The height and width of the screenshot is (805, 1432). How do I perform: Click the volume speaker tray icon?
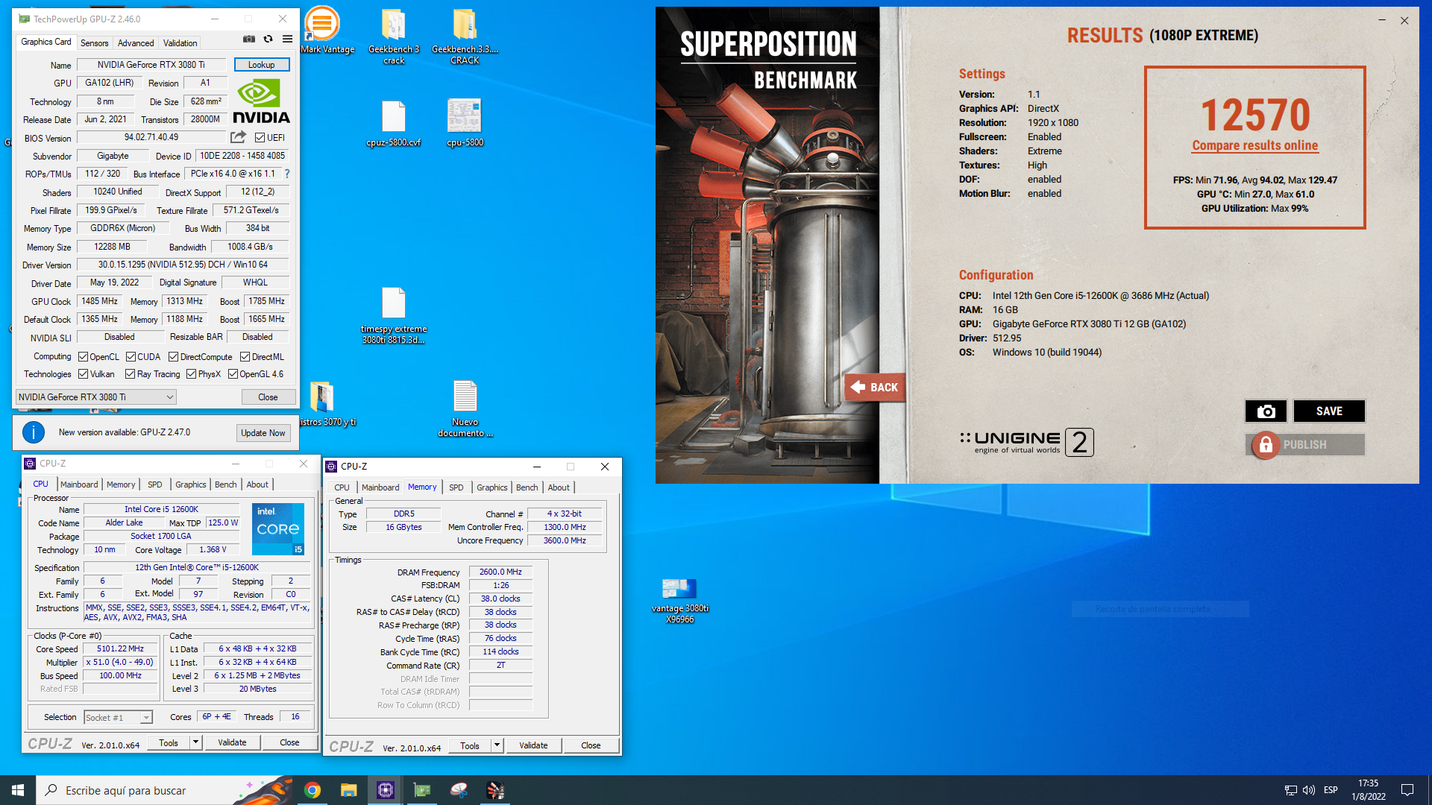point(1309,790)
